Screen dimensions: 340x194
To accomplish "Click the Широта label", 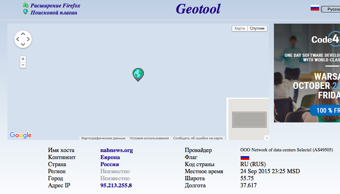I will tap(195, 178).
